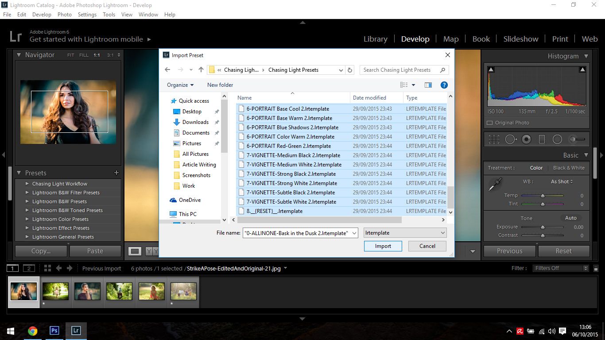
Task: Open the Settings menu
Action: pyautogui.click(x=87, y=15)
